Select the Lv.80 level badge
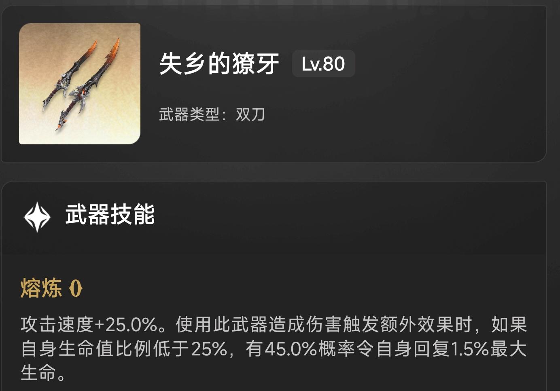The height and width of the screenshot is (391, 560). point(323,64)
